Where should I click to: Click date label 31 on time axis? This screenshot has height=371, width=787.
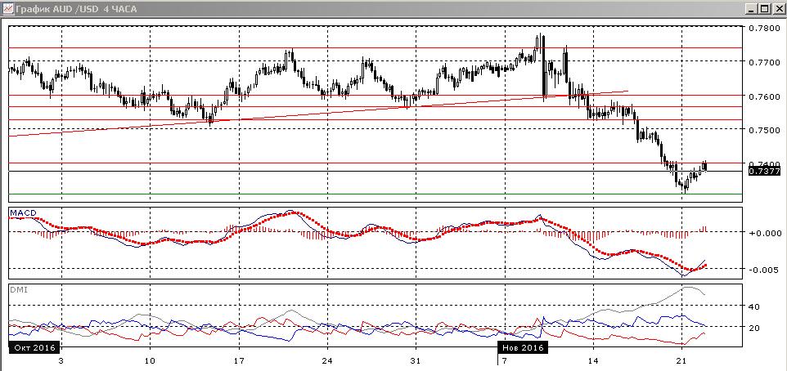tap(416, 361)
